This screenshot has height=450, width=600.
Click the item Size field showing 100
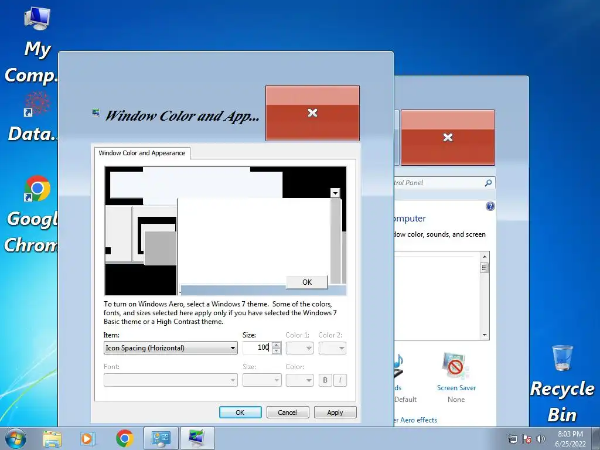[257, 348]
